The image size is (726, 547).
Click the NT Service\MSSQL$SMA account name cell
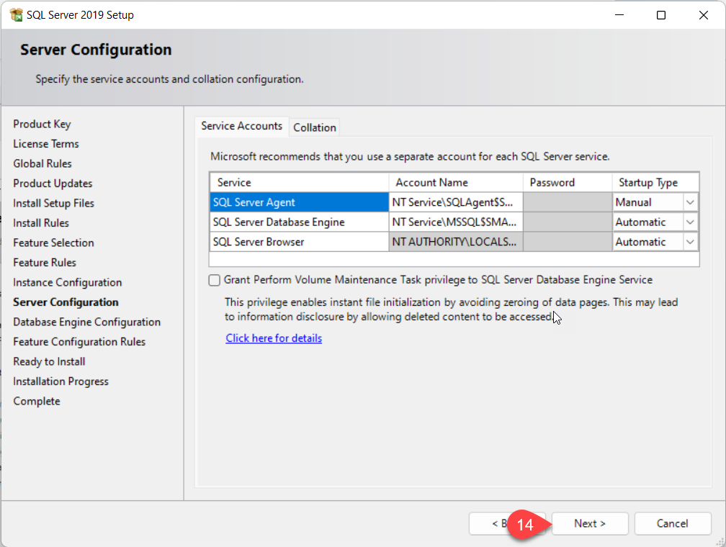click(456, 222)
